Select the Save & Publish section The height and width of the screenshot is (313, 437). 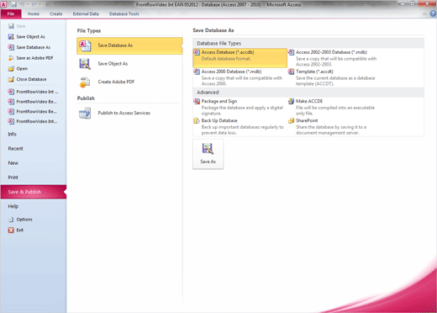(34, 192)
